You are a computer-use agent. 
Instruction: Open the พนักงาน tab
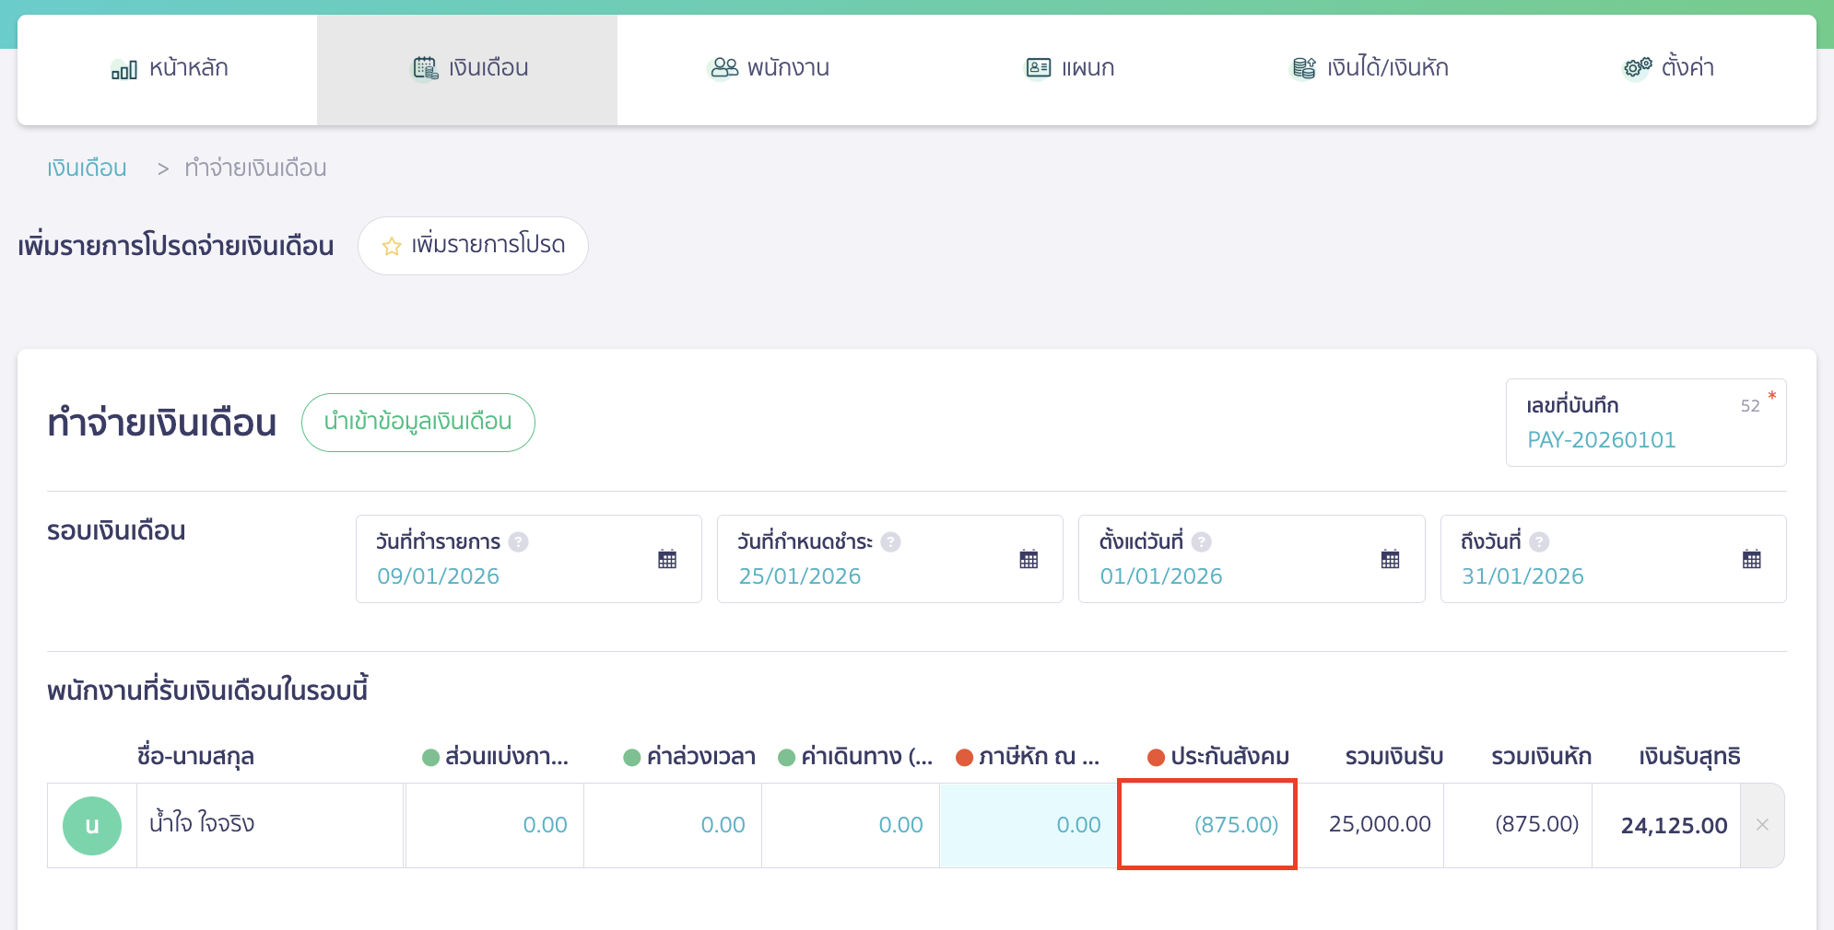[x=768, y=68]
